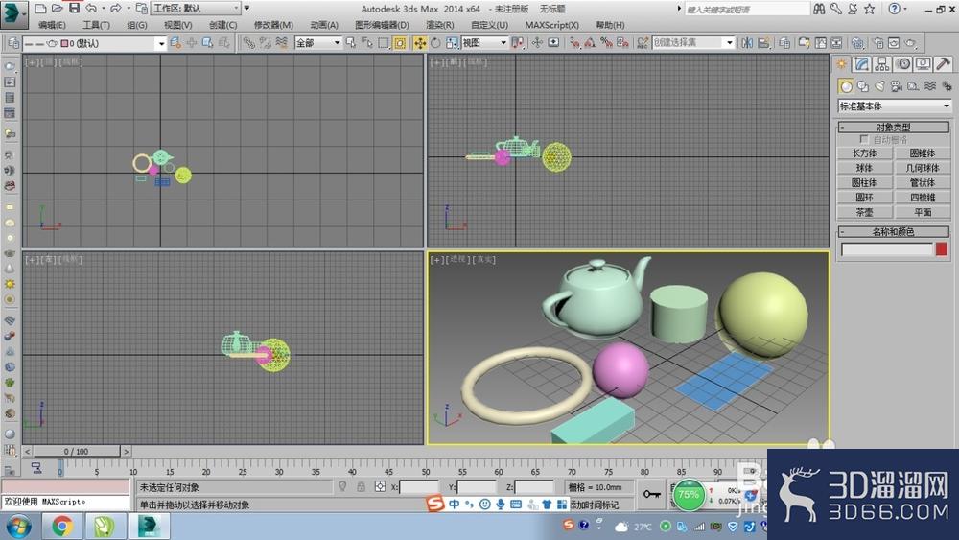The height and width of the screenshot is (540, 959).
Task: Open the 渲染(R) menu
Action: (x=440, y=25)
